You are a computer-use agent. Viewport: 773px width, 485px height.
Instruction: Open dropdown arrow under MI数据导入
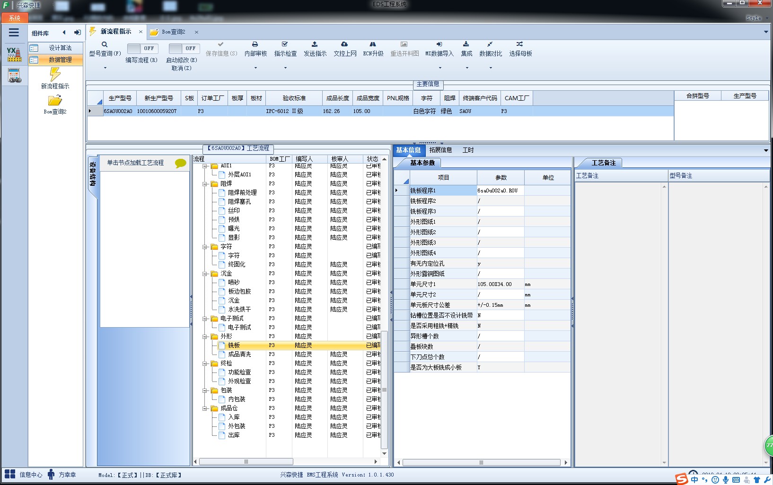440,68
